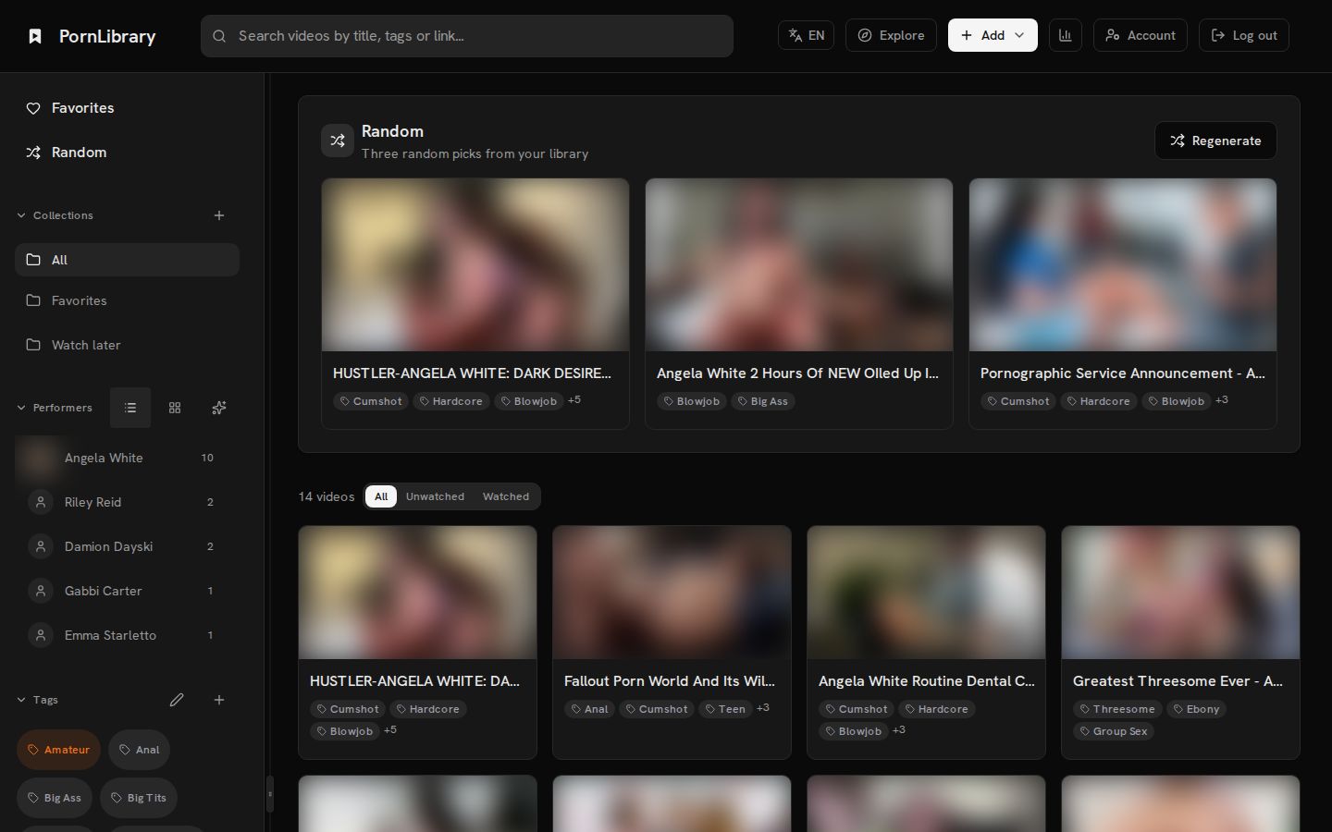The width and height of the screenshot is (1332, 832).
Task: Click the Regenerate button
Action: click(1215, 141)
